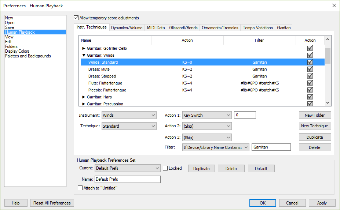Viewport: 340px width, 210px height.
Task: Select Display Colors category
Action: 35,51
